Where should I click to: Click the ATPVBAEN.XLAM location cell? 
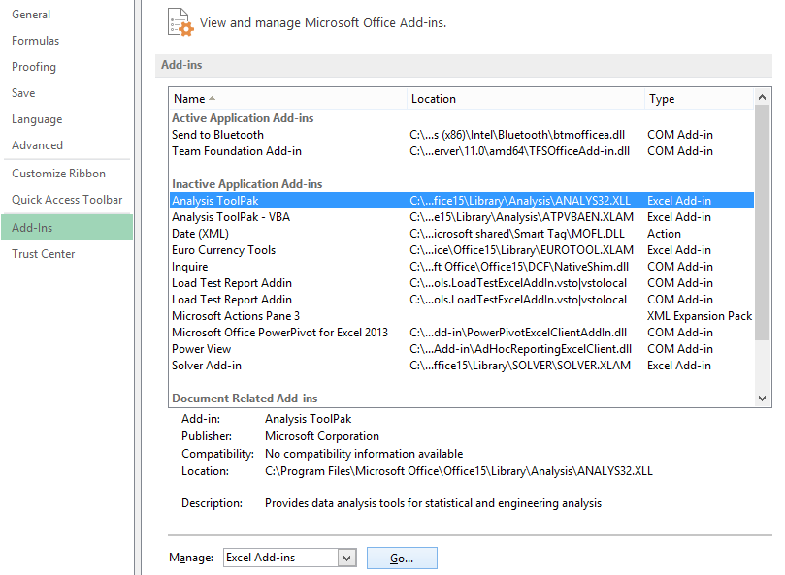pyautogui.click(x=522, y=217)
